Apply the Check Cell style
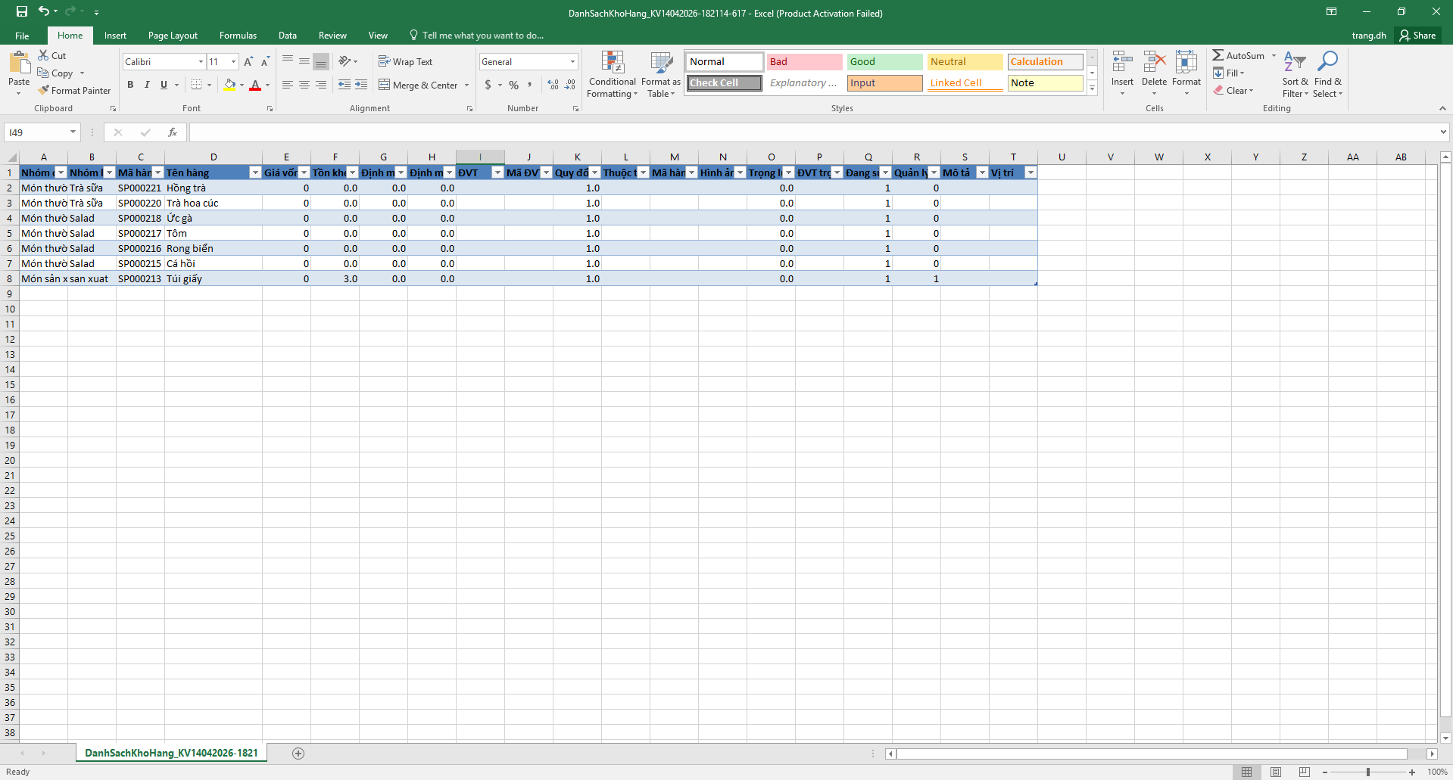 (725, 83)
